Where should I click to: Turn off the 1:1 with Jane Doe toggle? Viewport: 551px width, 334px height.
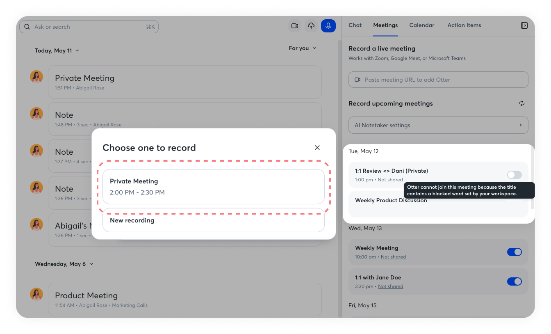[514, 281]
